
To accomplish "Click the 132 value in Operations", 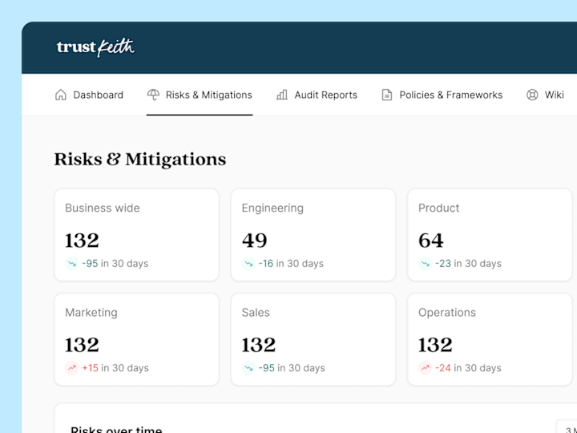I will click(435, 345).
